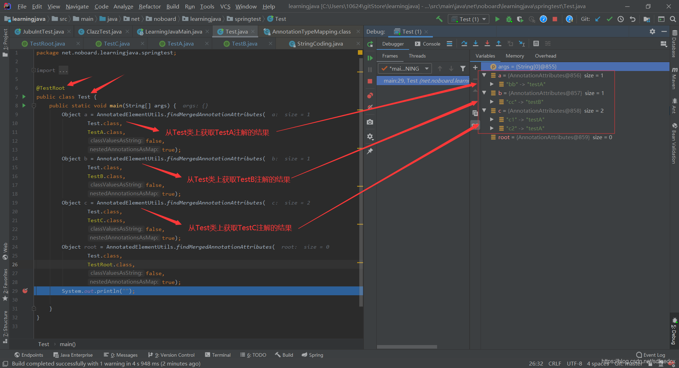Image resolution: width=679 pixels, height=368 pixels.
Task: Open the Version Control tool window
Action: click(x=172, y=355)
